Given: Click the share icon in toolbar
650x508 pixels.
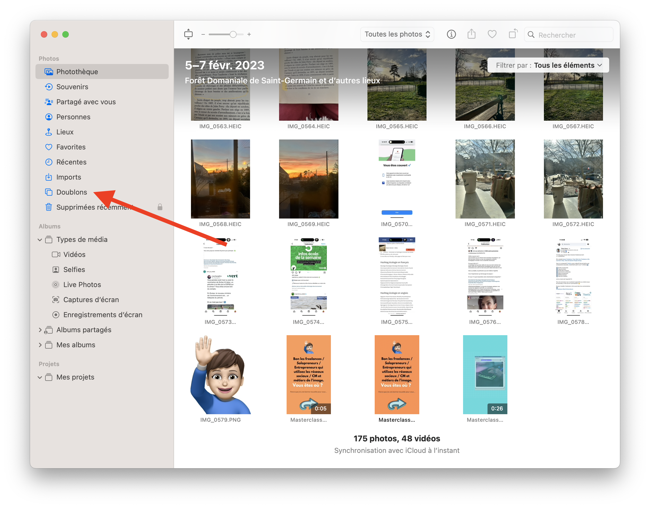Looking at the screenshot, I should [x=471, y=34].
